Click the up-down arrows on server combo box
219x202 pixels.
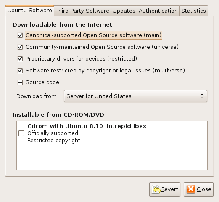pyautogui.click(x=202, y=96)
